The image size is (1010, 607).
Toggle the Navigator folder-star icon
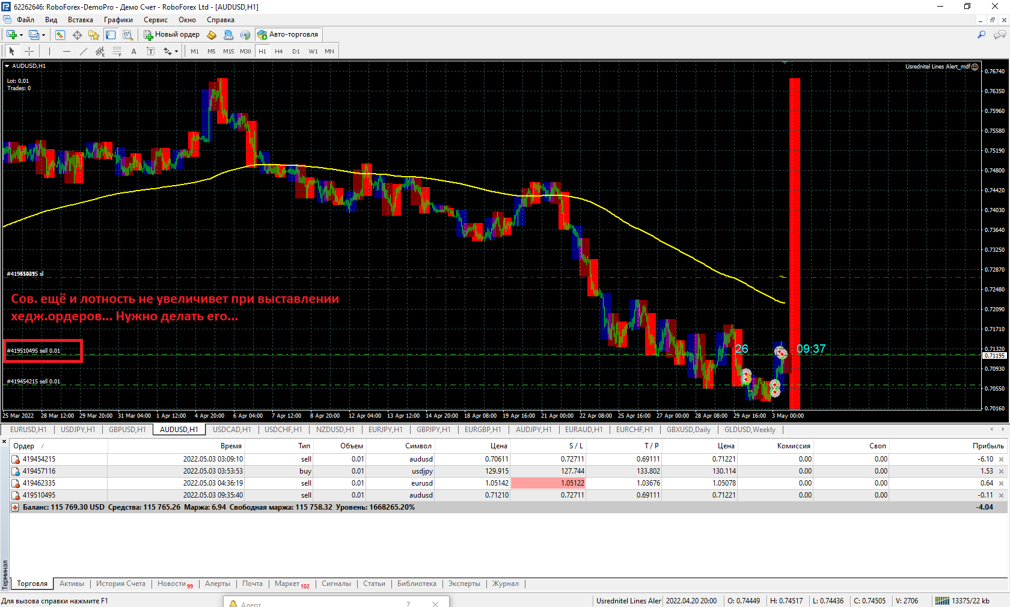[x=93, y=35]
